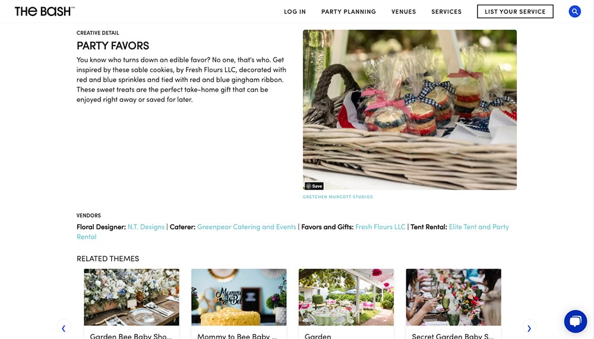Click the List Your Service button
The height and width of the screenshot is (339, 594).
coord(515,11)
